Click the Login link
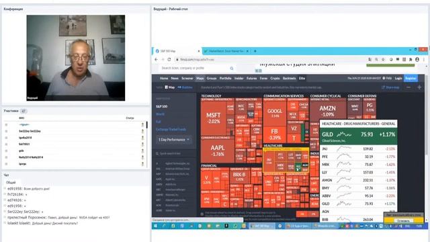430x242 pixels. (x=398, y=78)
